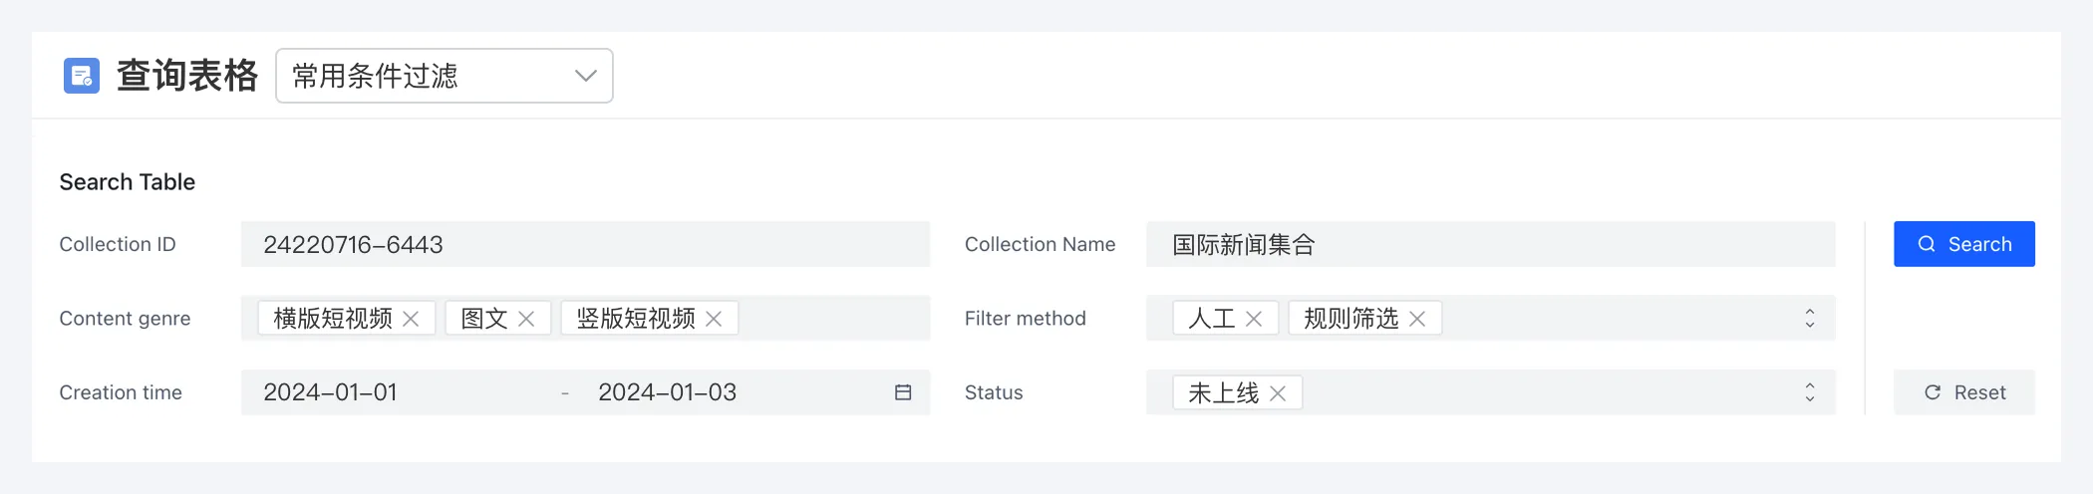Remove the 规则筛选 filter tag
Viewport: 2093px width, 494px height.
1417,319
